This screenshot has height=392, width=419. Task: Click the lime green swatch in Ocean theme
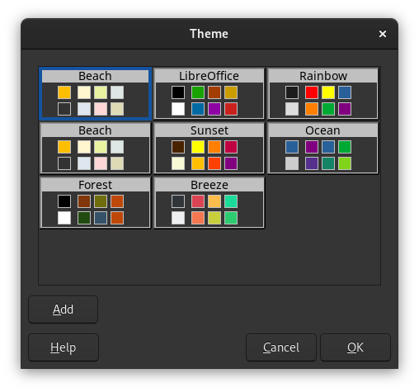(x=345, y=163)
